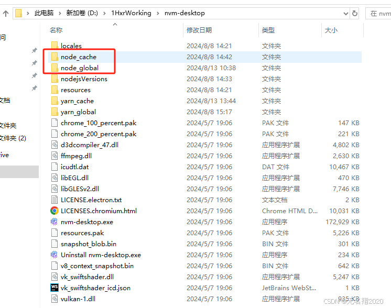Select folder name yarn_global
This screenshot has width=391, height=308.
78,112
